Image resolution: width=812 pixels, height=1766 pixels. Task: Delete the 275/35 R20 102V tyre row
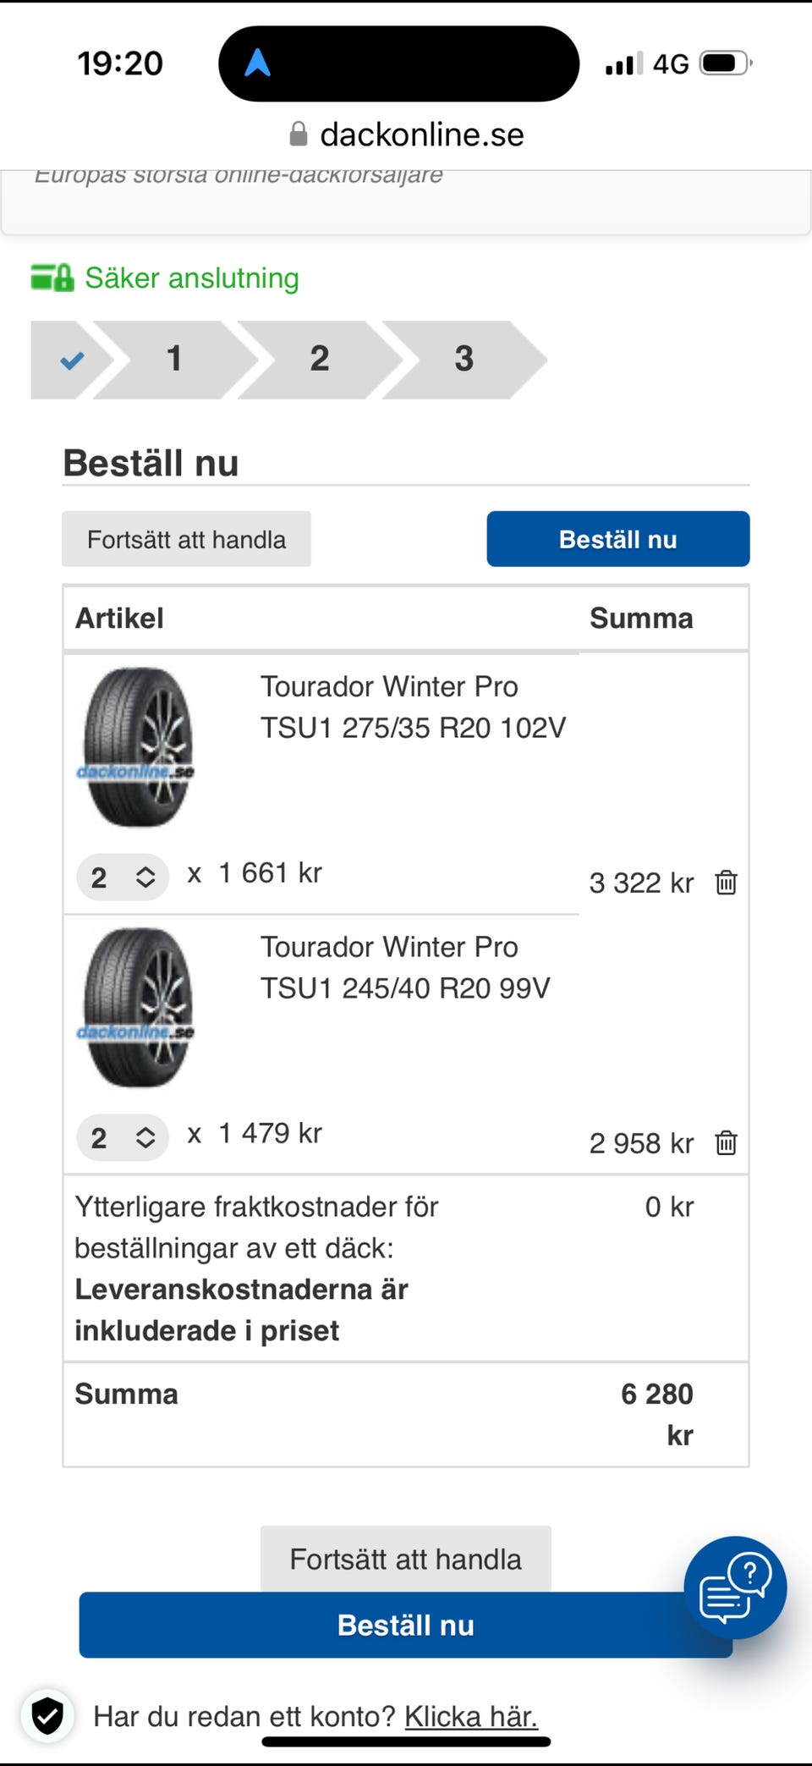(x=726, y=883)
